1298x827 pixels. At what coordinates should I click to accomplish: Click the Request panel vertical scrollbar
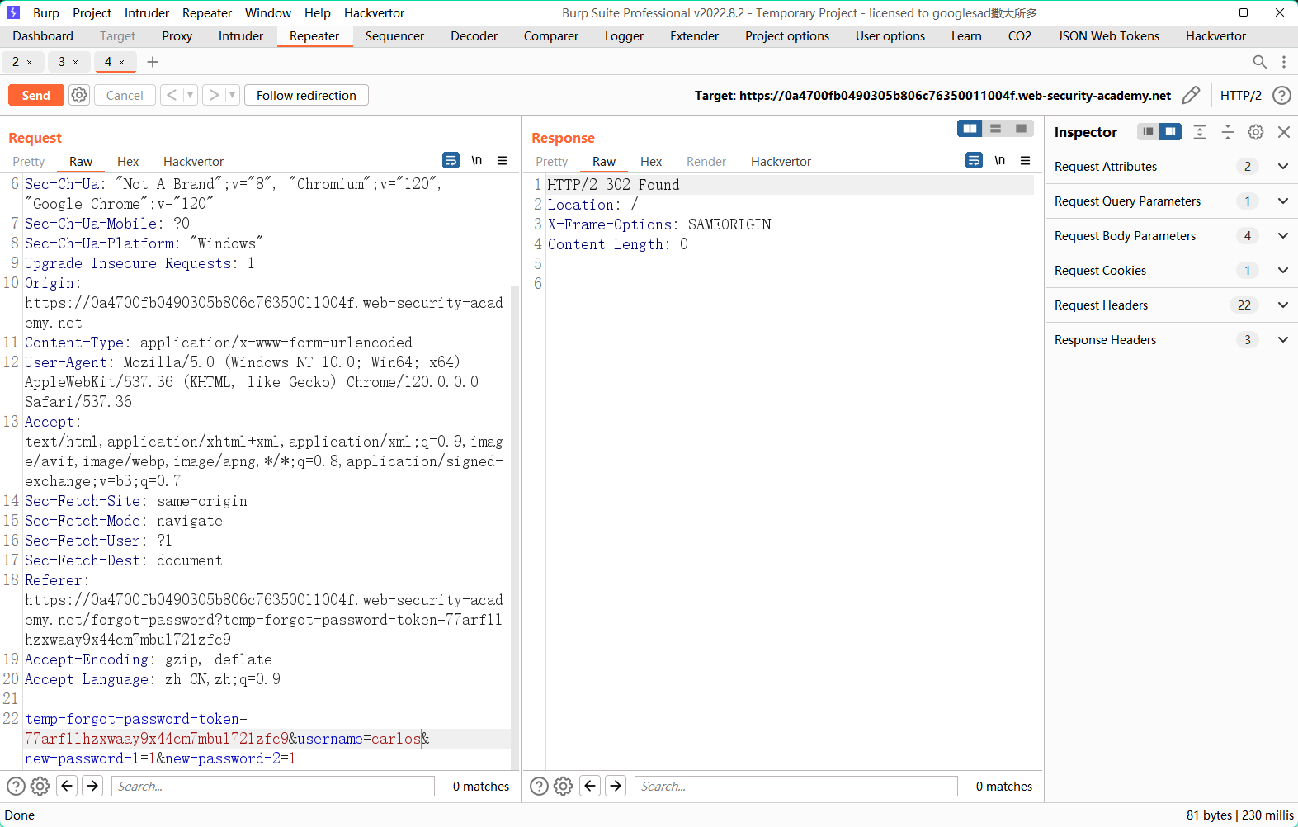pos(515,528)
